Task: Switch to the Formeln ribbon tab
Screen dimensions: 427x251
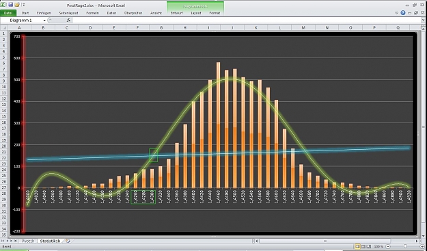Action: click(93, 13)
